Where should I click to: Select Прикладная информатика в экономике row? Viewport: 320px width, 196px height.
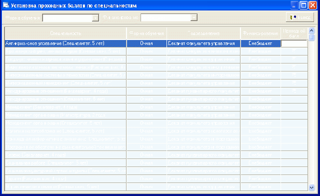[x=156, y=139]
